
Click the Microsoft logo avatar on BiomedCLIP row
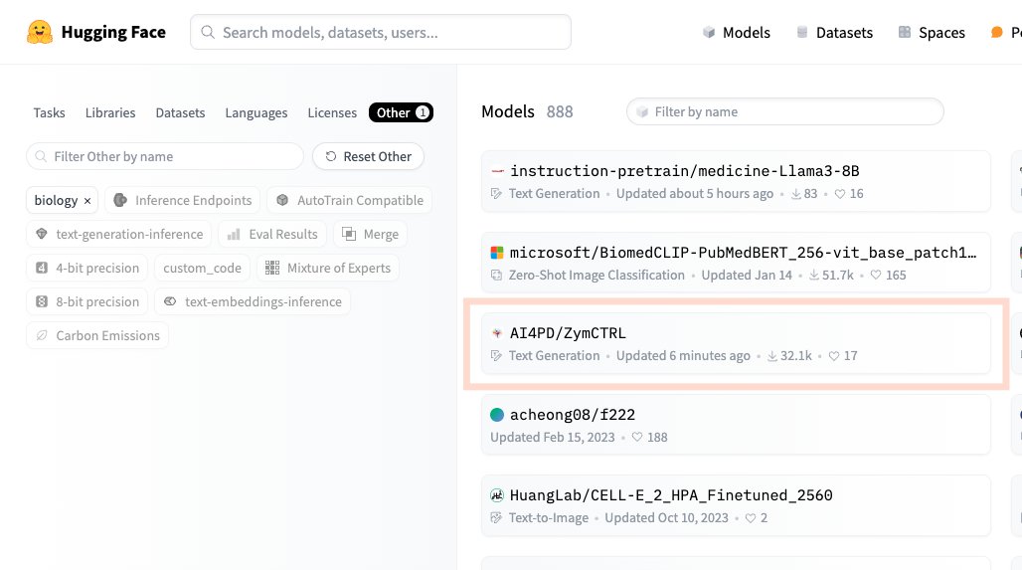[497, 253]
